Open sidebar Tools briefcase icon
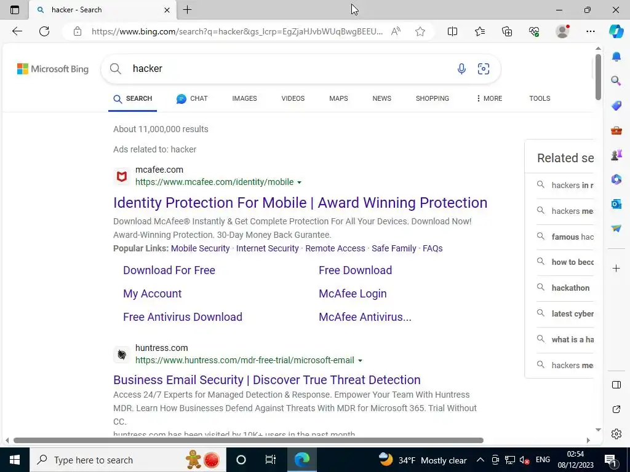Viewport: 630px width, 472px height. pos(616,130)
